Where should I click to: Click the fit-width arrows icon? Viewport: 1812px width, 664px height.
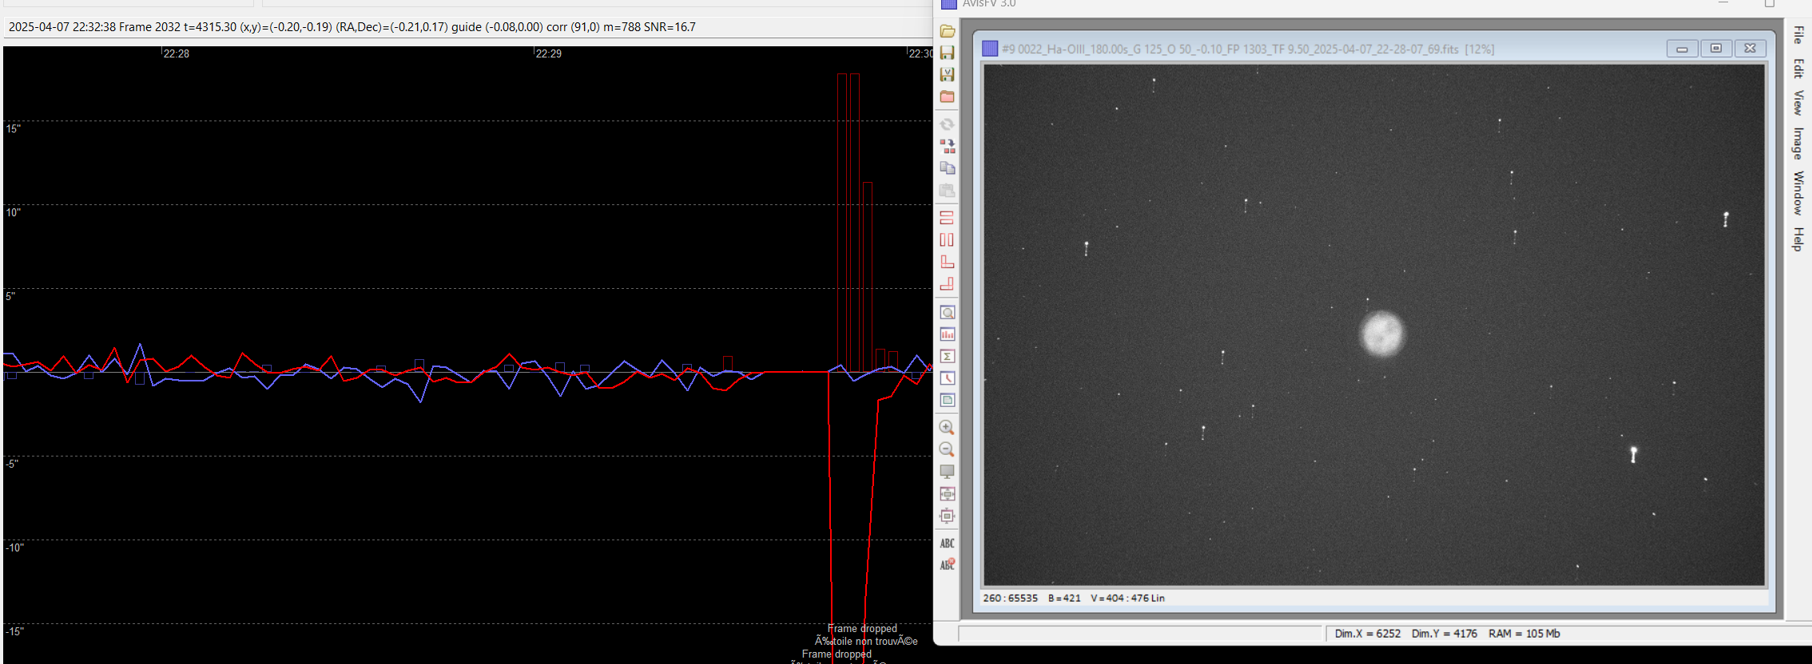947,494
